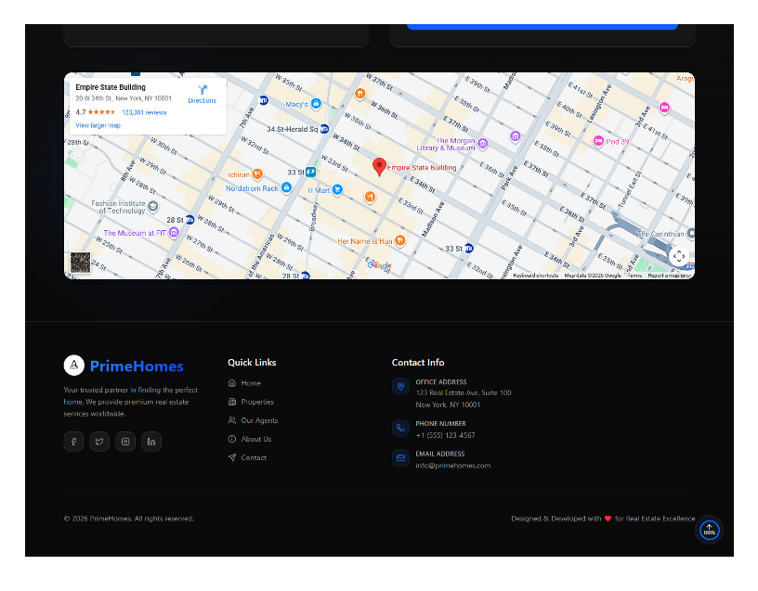Select the Her Name is Han restaurant marker
The image size is (758, 591).
pyautogui.click(x=399, y=240)
